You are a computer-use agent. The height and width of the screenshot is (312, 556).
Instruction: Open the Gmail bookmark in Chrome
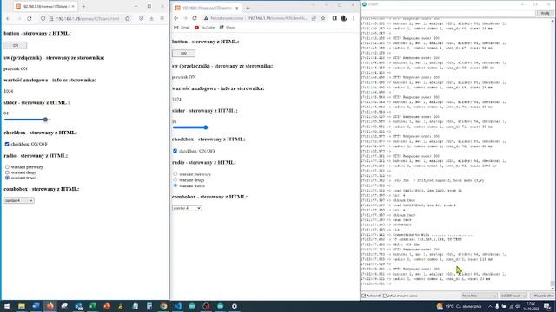[x=182, y=27]
